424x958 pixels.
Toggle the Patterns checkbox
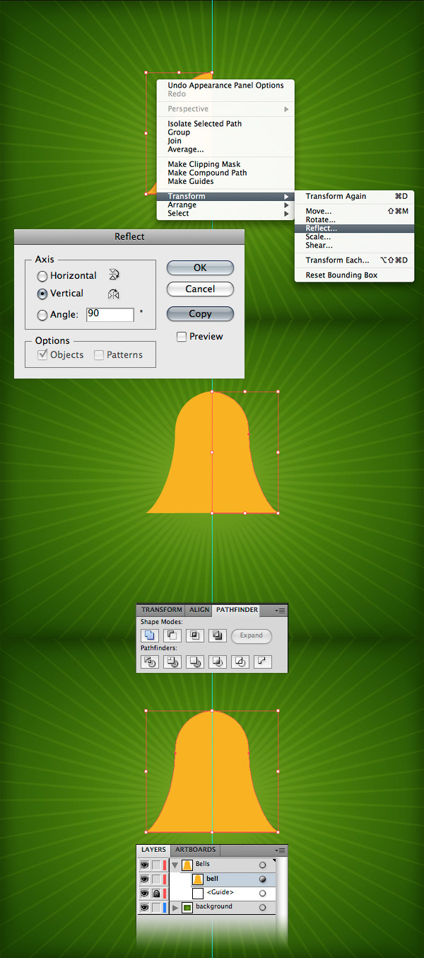(99, 355)
